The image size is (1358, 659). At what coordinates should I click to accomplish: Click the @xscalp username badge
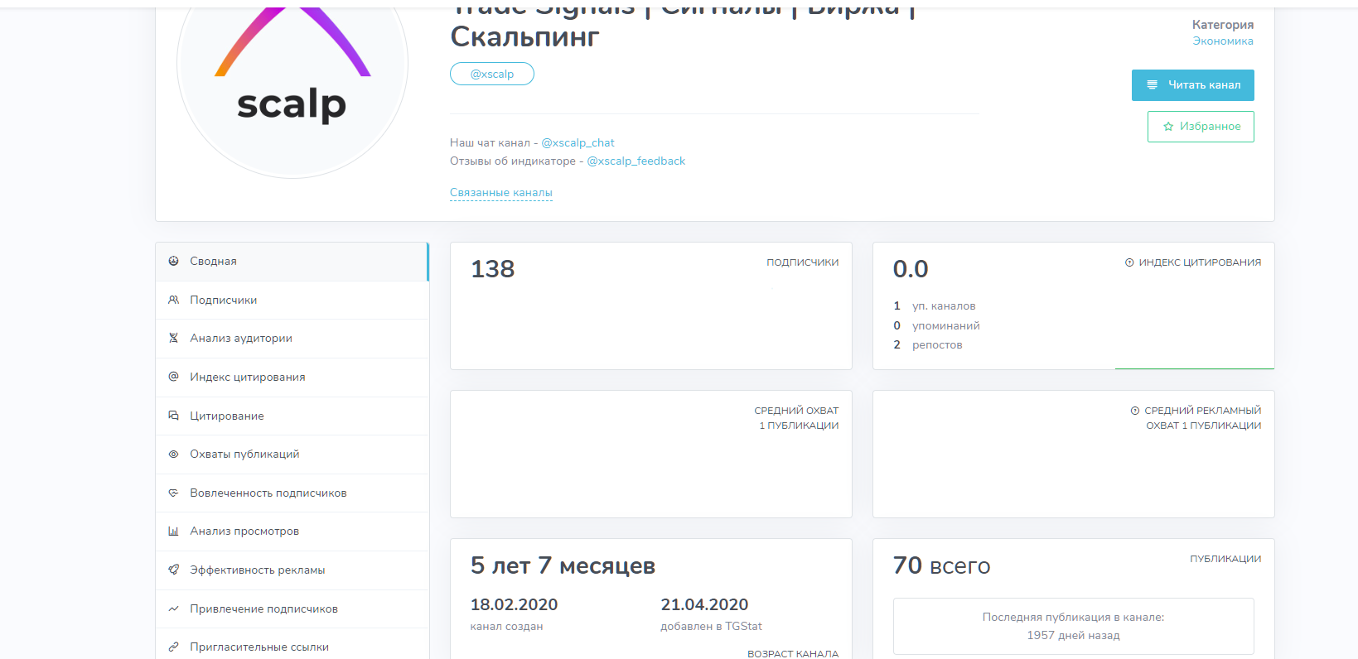492,74
